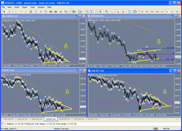
Task: Click the Profiles toolbar icon
Action: click(x=79, y=11)
